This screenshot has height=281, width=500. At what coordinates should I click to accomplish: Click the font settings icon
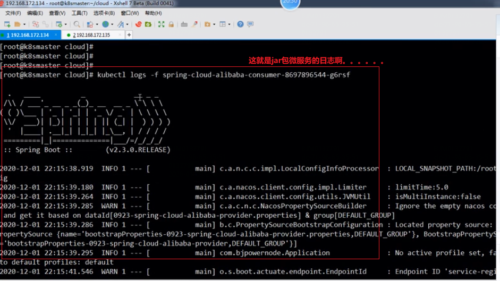coord(121,24)
